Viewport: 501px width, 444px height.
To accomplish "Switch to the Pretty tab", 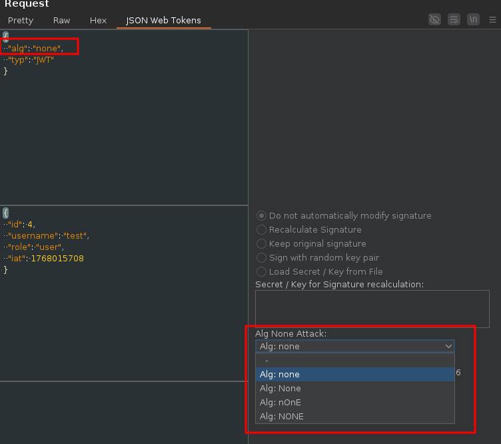I will coord(21,21).
